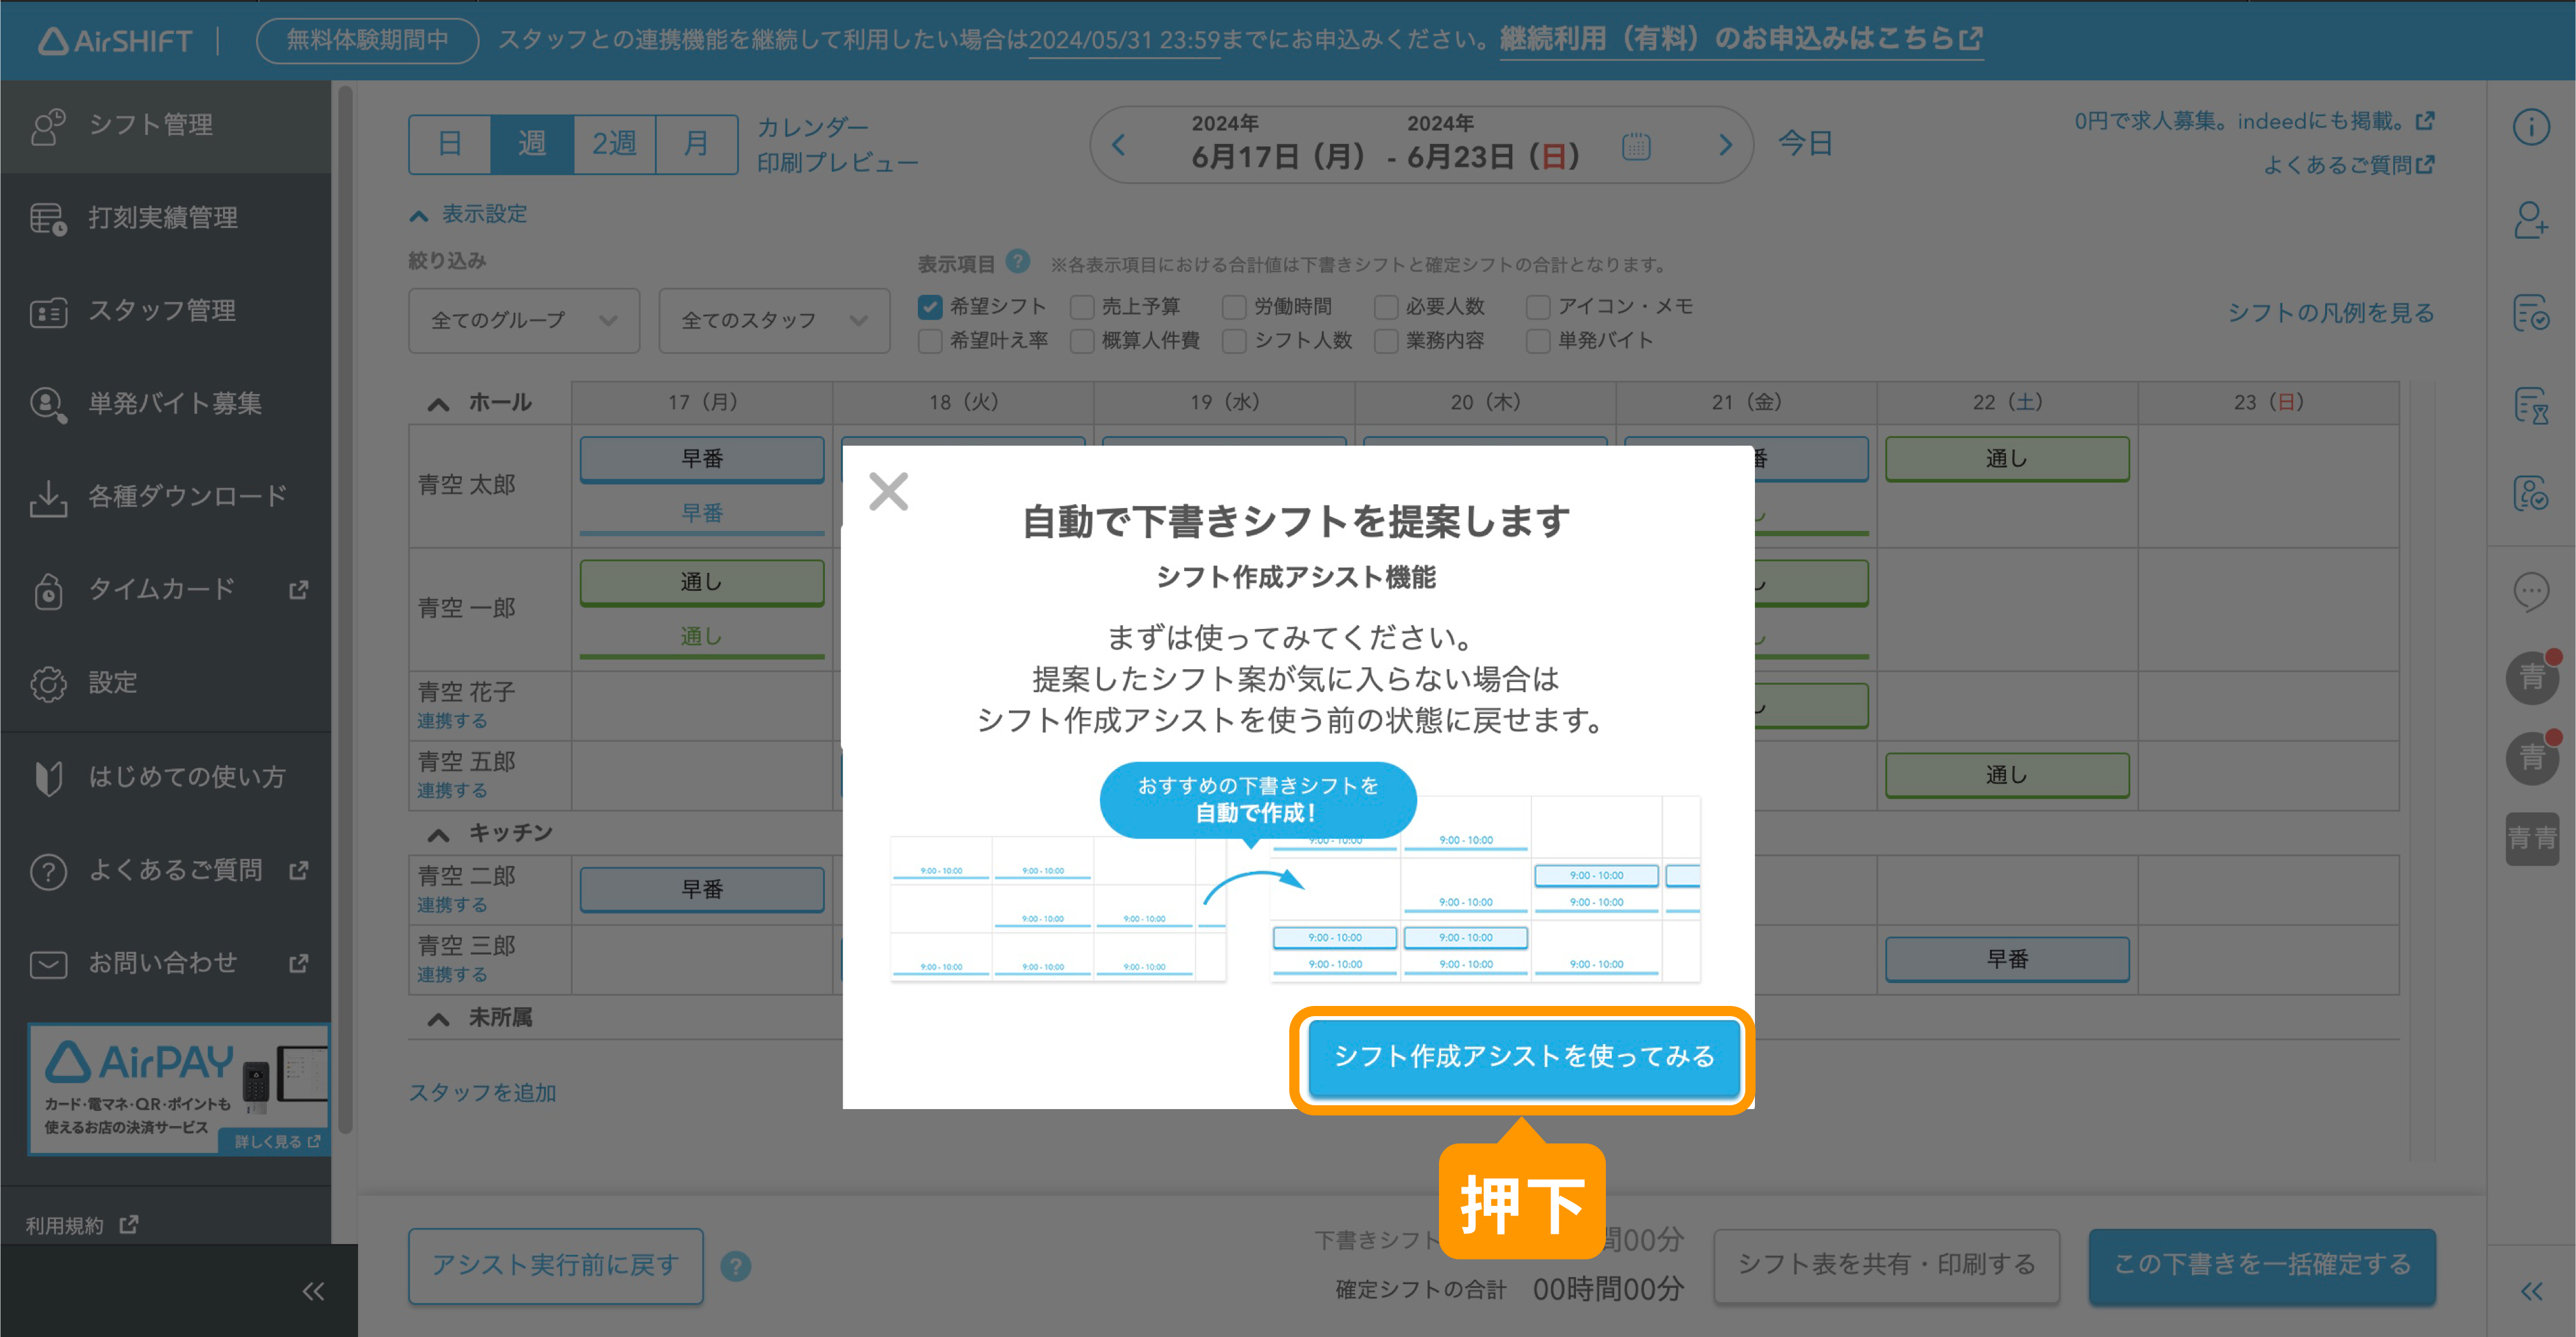The width and height of the screenshot is (2576, 1337).
Task: Open 継続利用（有料）のお申込みはこちら link
Action: pyautogui.click(x=1741, y=40)
